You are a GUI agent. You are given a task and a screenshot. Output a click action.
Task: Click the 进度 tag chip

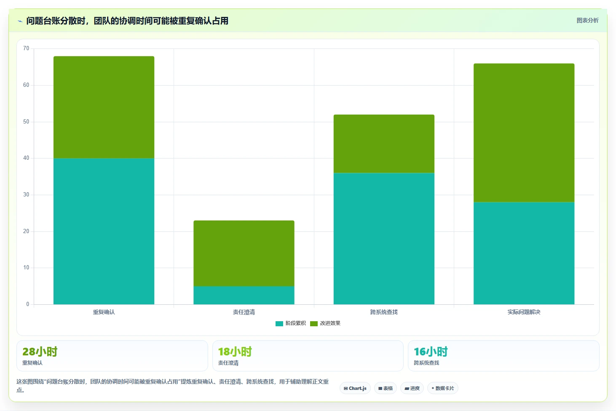(x=412, y=388)
